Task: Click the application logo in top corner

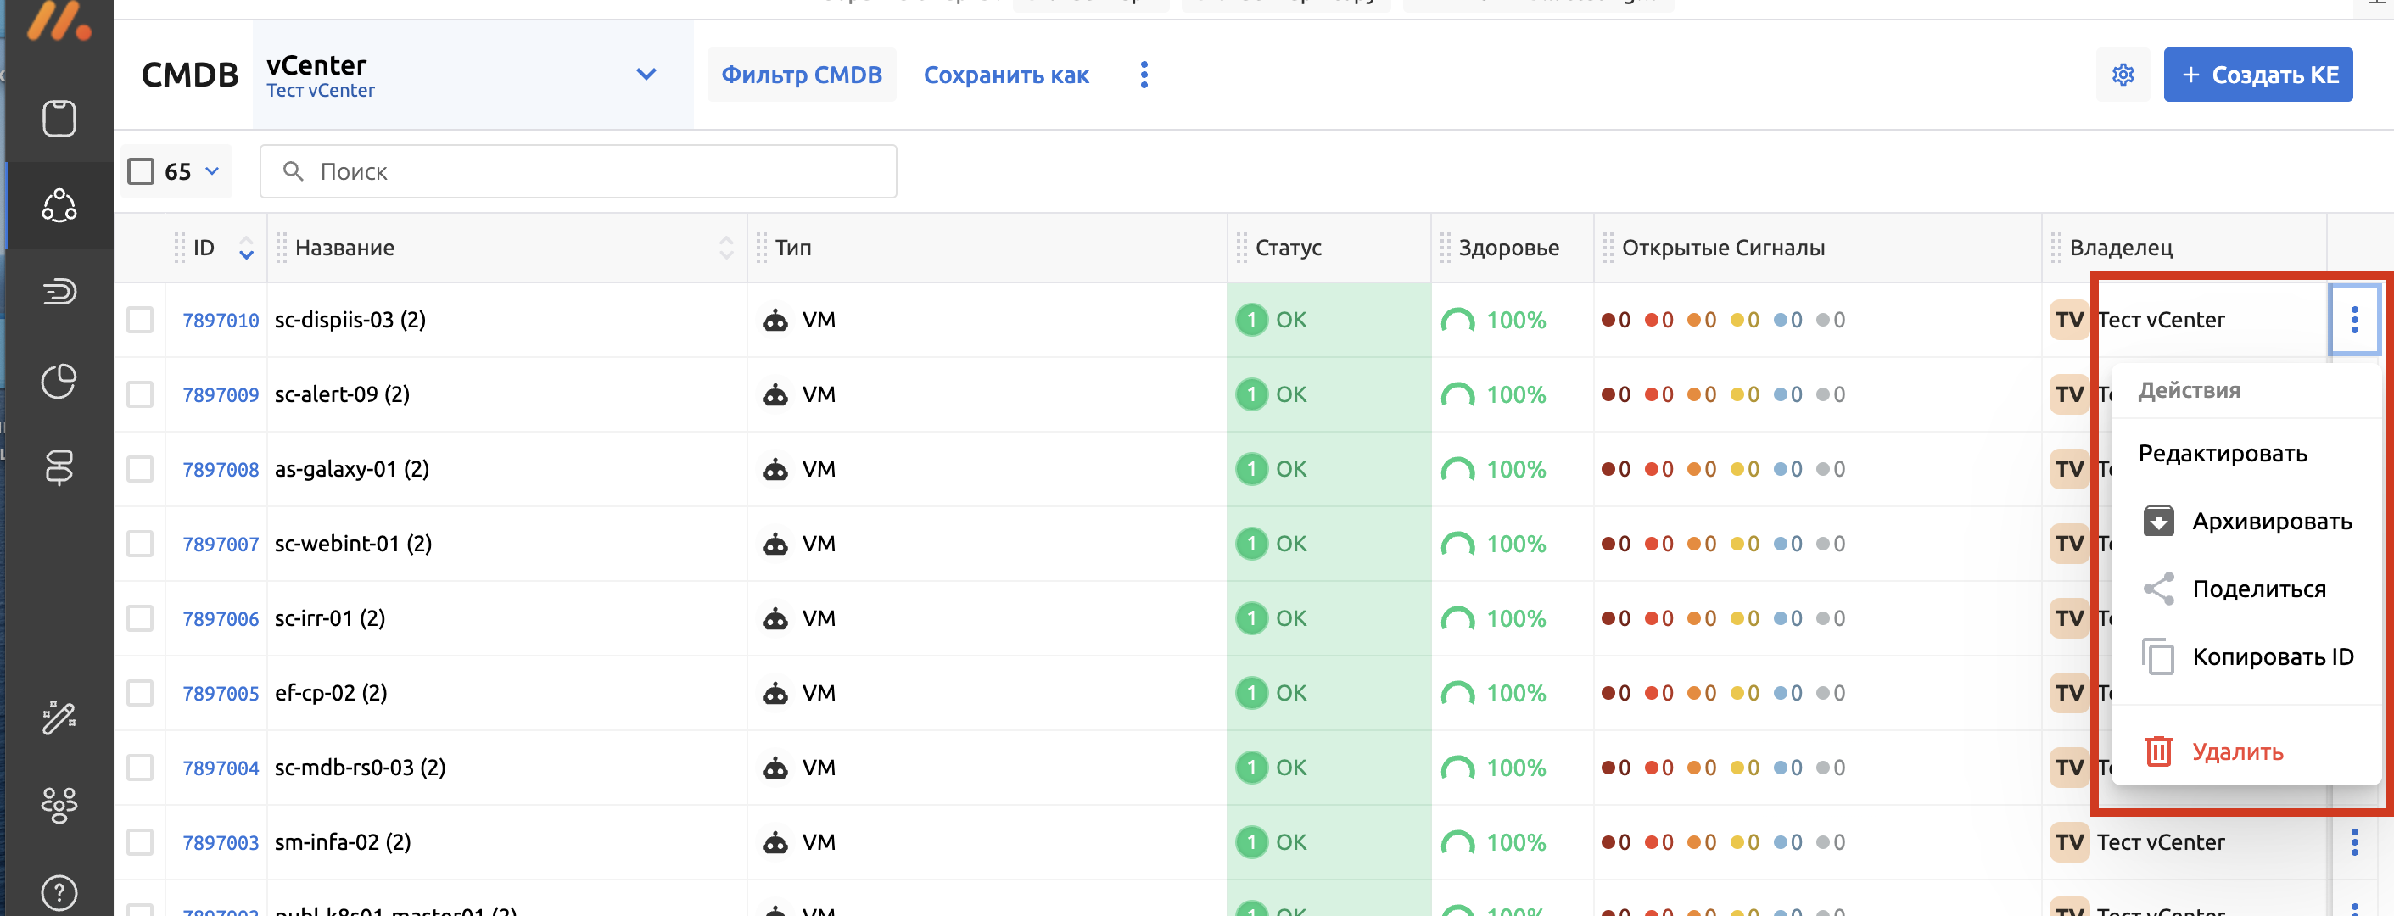Action: point(59,20)
